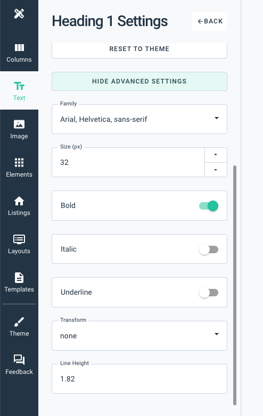This screenshot has height=416, width=263.
Task: Expand the font Family dropdown
Action: [139, 119]
